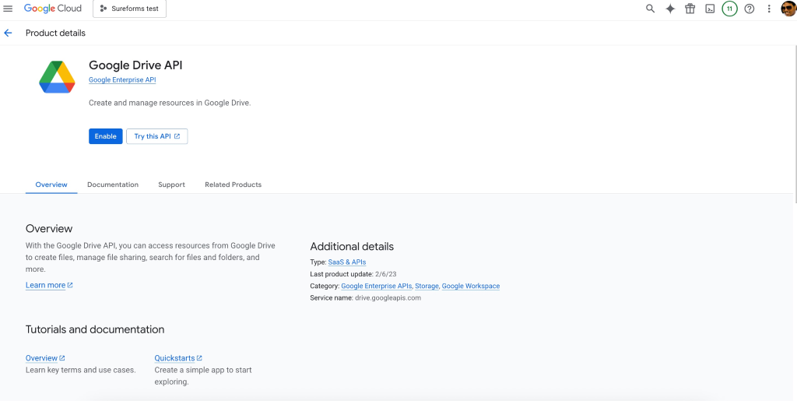Go back using the left arrow
This screenshot has height=401, width=797.
click(x=8, y=33)
